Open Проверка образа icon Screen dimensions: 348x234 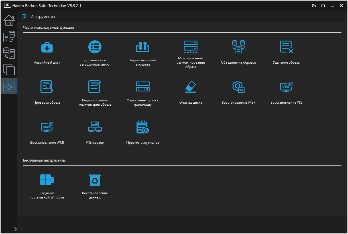coord(47,87)
